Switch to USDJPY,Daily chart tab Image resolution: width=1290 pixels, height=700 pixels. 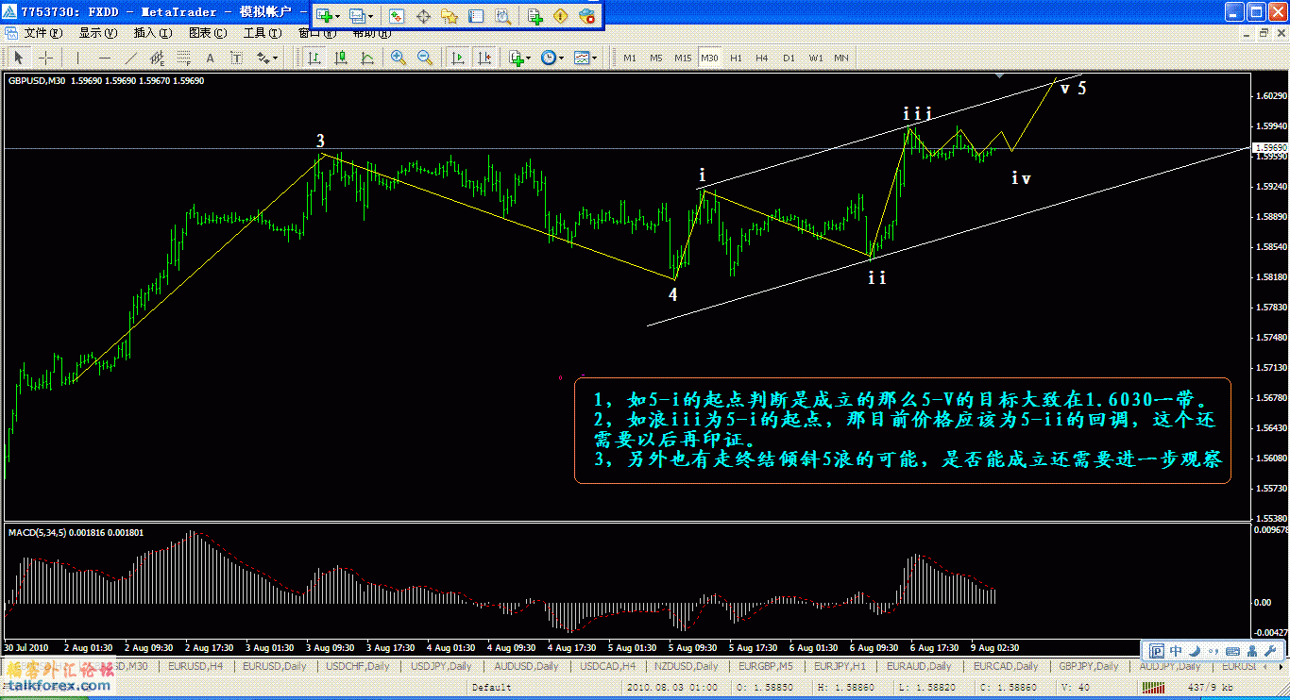pos(440,666)
